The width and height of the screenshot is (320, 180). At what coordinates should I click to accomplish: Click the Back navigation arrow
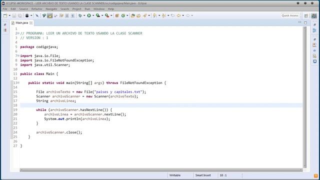click(179, 15)
